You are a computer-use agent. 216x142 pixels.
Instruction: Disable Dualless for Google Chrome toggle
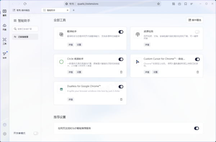(x=121, y=87)
